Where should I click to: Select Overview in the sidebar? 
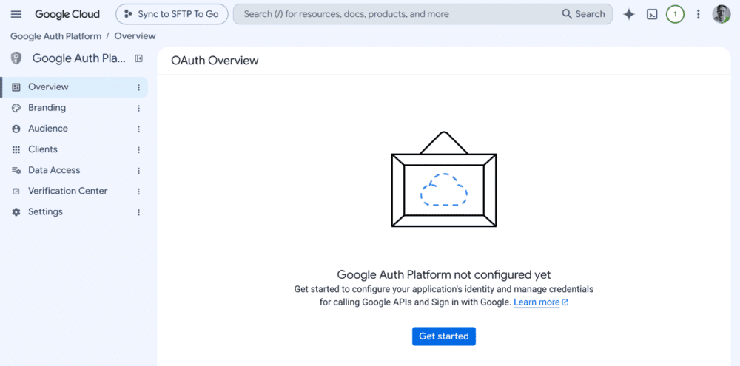coord(74,87)
